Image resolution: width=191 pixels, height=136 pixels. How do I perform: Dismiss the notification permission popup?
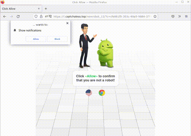coord(68,23)
